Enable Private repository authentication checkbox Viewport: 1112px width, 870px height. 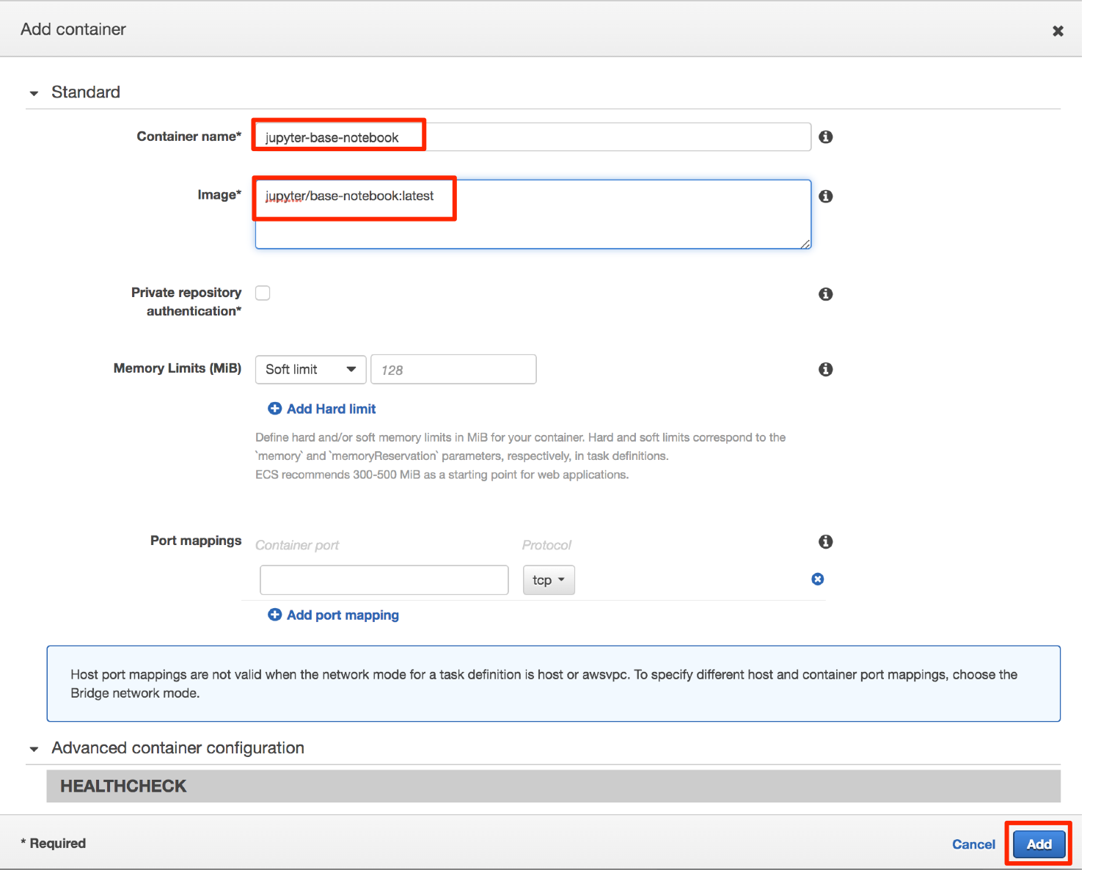tap(263, 293)
